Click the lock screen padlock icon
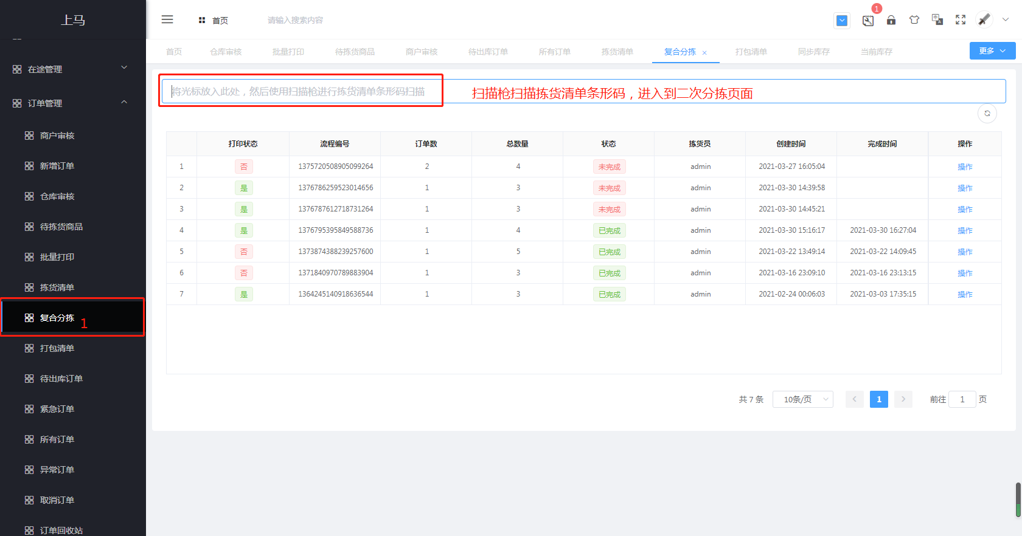This screenshot has width=1022, height=536. pyautogui.click(x=891, y=20)
